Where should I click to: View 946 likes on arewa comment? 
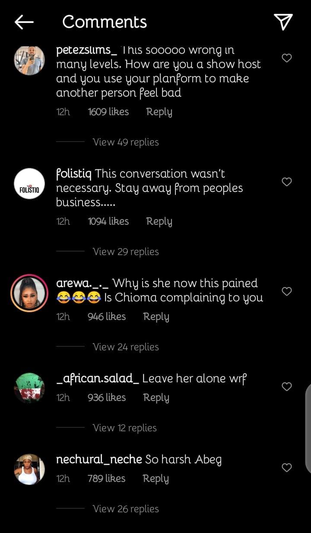[x=107, y=317]
